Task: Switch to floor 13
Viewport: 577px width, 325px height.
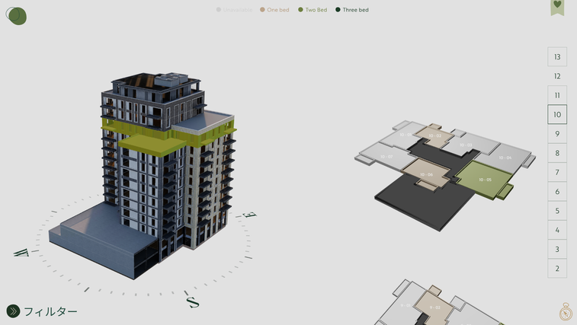Action: point(557,57)
